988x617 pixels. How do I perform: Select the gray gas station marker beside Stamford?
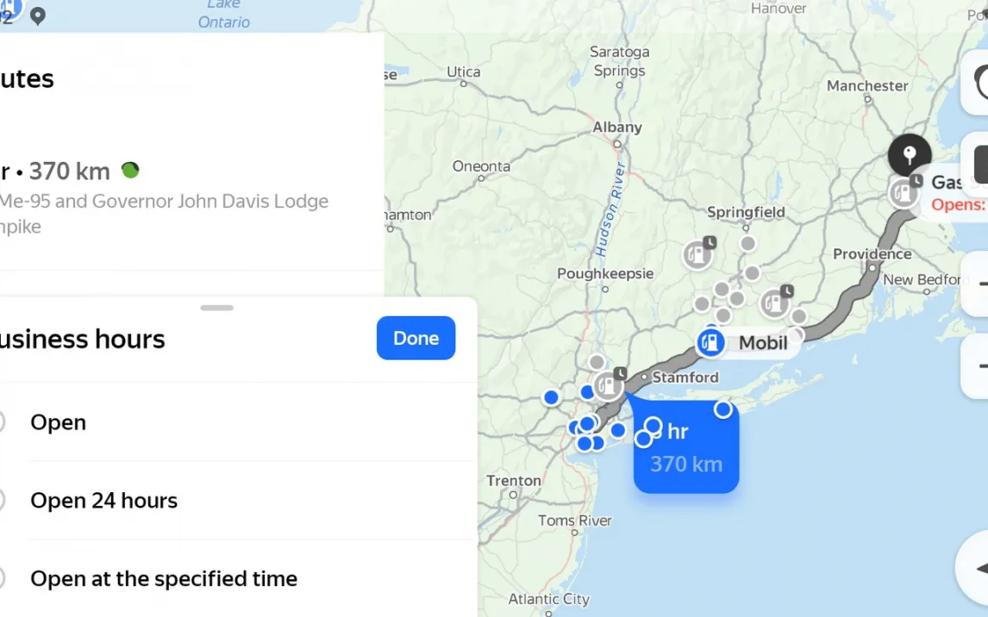609,384
